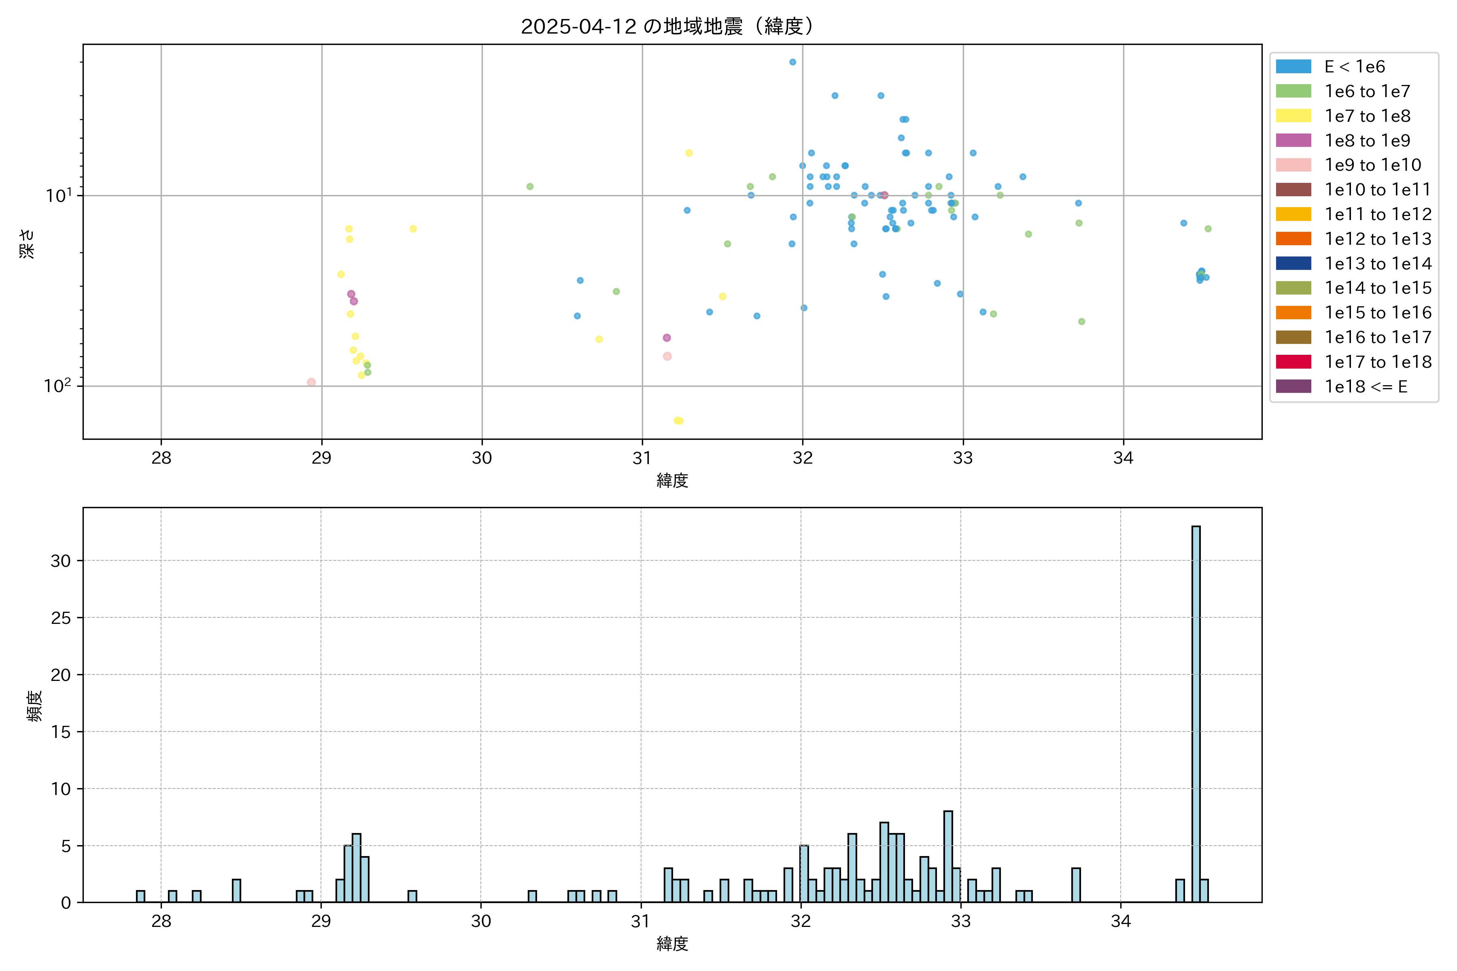
Task: Click the topmost blue scatter point near latitude 32
Action: (x=792, y=62)
